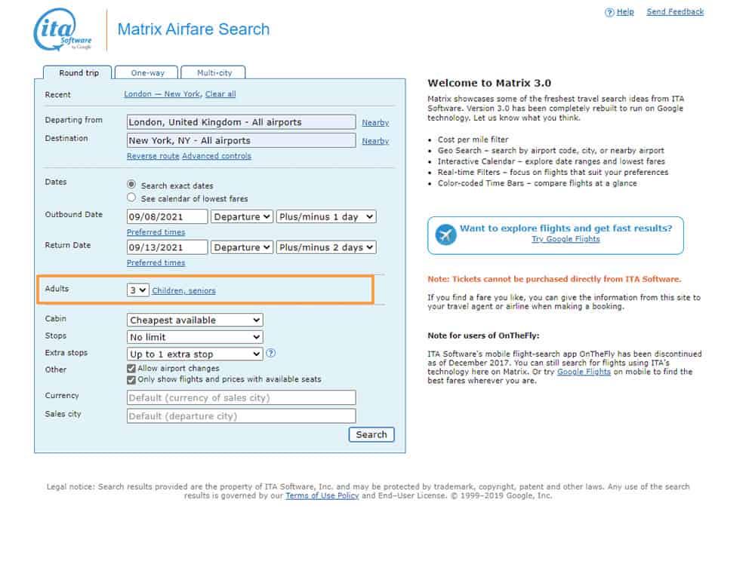This screenshot has width=755, height=567.
Task: Click the Sales city input field
Action: (x=242, y=416)
